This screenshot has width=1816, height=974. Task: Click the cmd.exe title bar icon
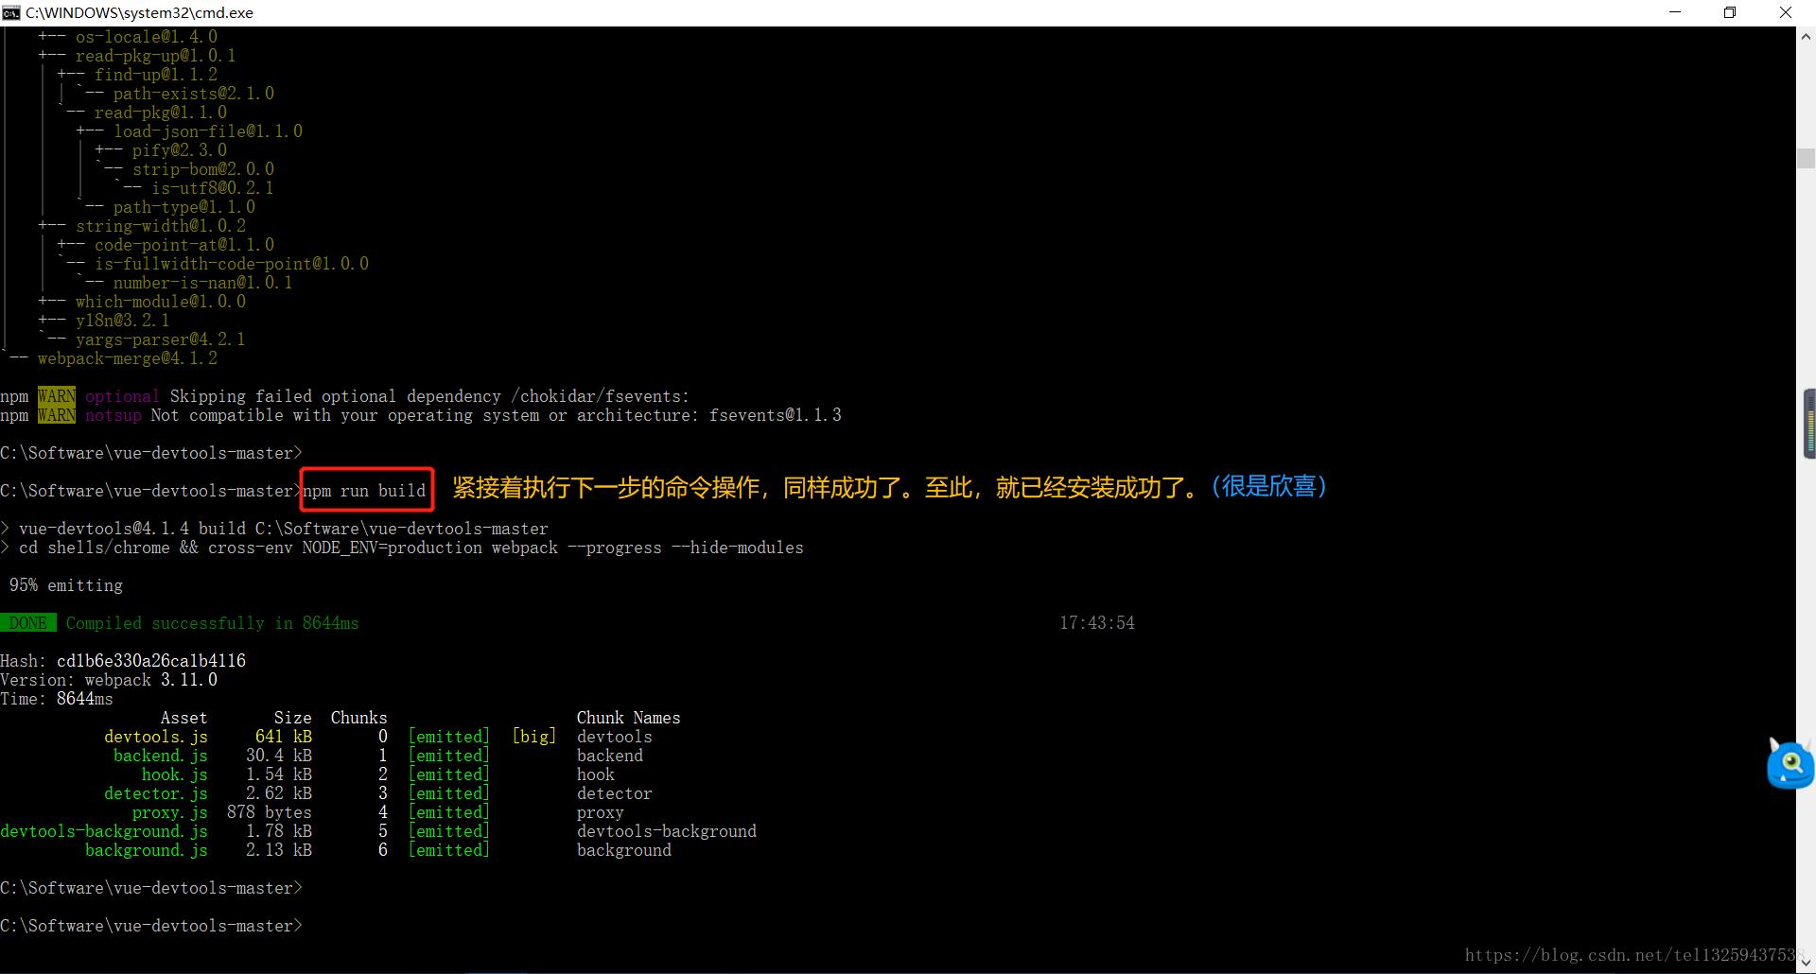10,12
